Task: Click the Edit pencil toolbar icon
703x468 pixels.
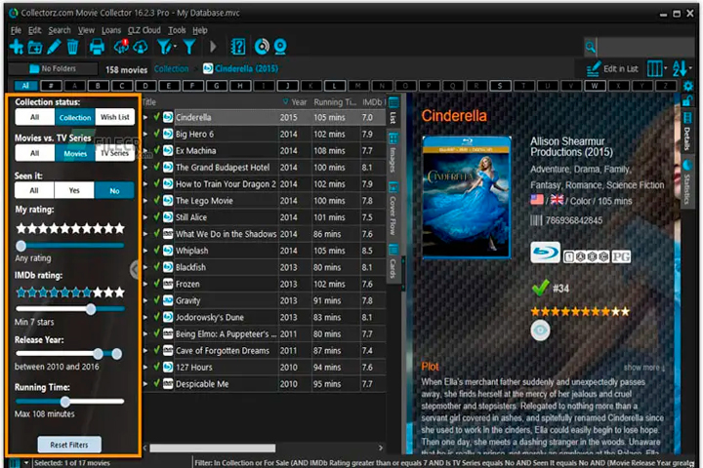Action: [54, 47]
